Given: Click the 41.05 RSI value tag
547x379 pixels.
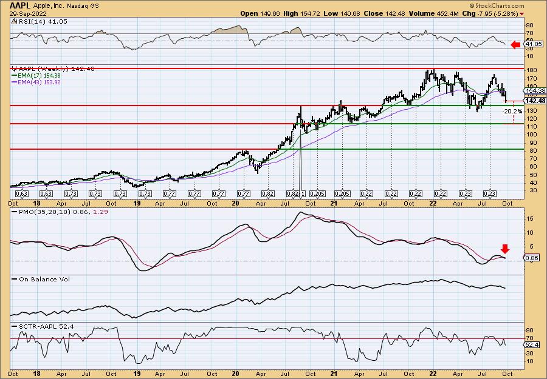Looking at the screenshot, I should pos(534,44).
